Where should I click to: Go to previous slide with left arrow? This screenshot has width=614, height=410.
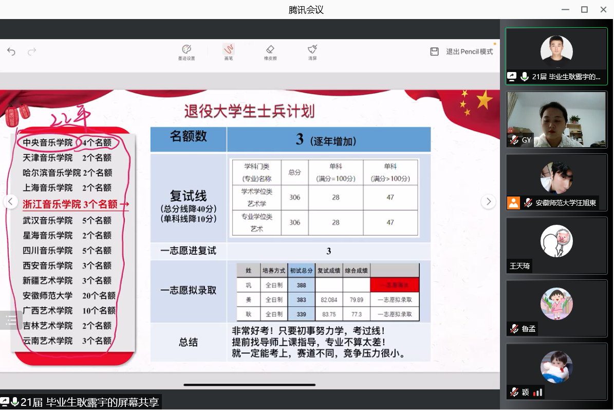pos(11,202)
